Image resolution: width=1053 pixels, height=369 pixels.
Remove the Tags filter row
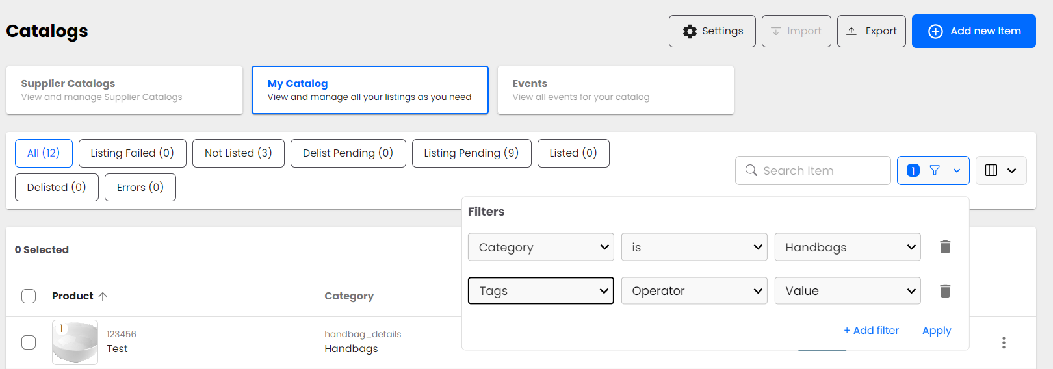pos(945,291)
